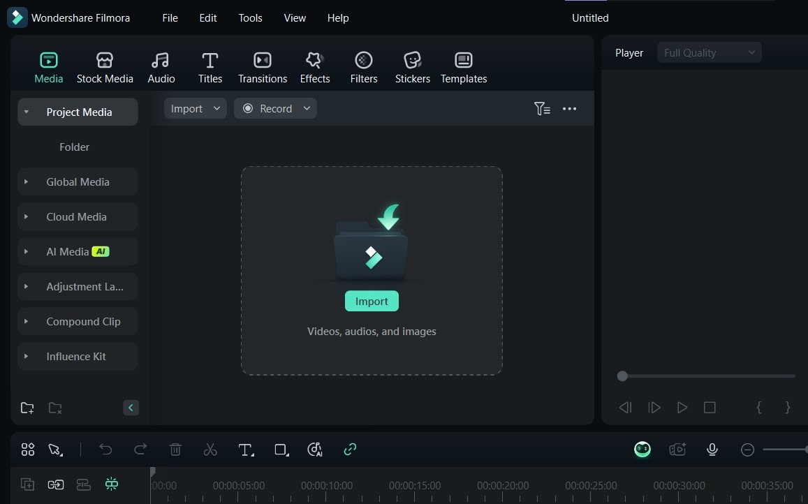Image resolution: width=808 pixels, height=504 pixels.
Task: Click the add track icon
Action: click(27, 484)
